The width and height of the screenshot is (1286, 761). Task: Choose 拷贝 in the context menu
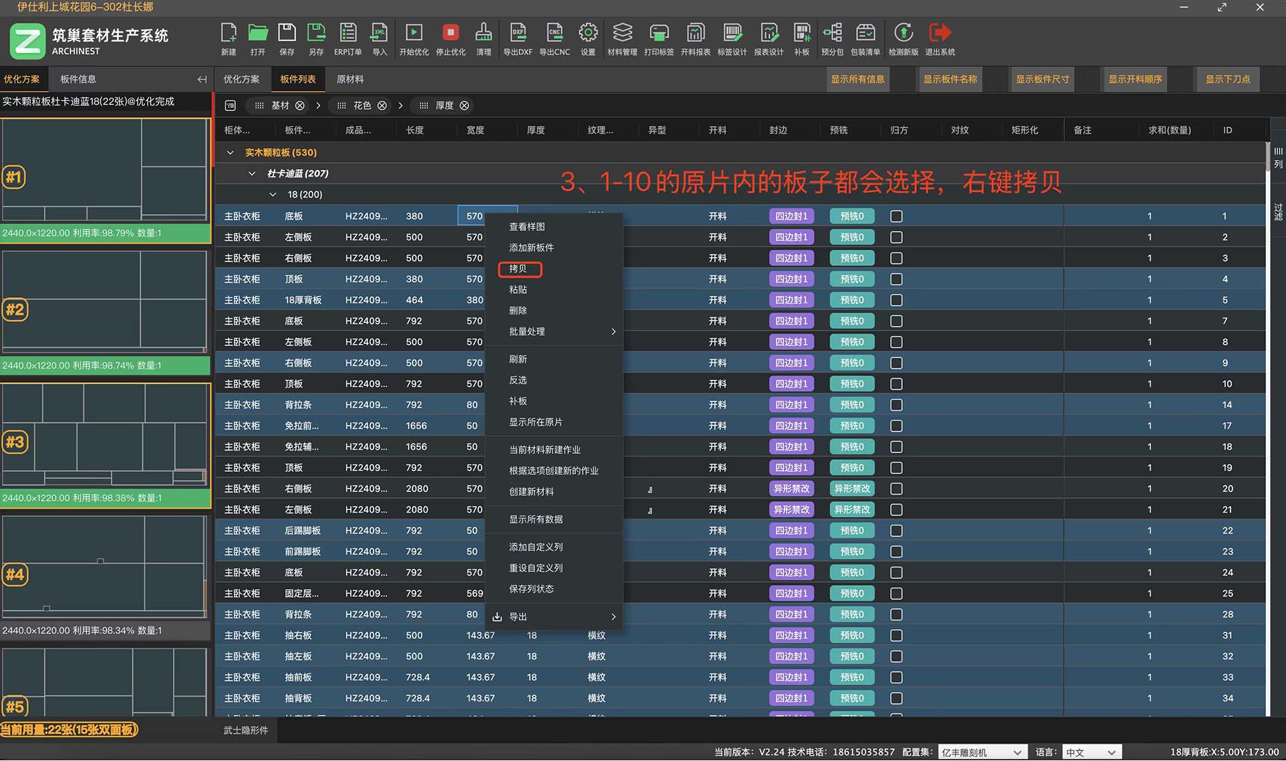click(519, 269)
